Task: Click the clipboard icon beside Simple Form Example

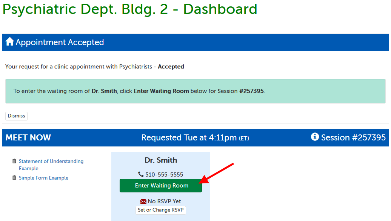Action: point(14,178)
